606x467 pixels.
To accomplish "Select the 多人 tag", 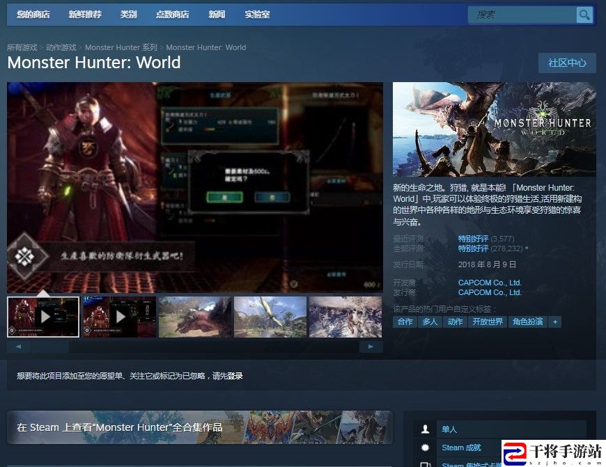I will 430,322.
